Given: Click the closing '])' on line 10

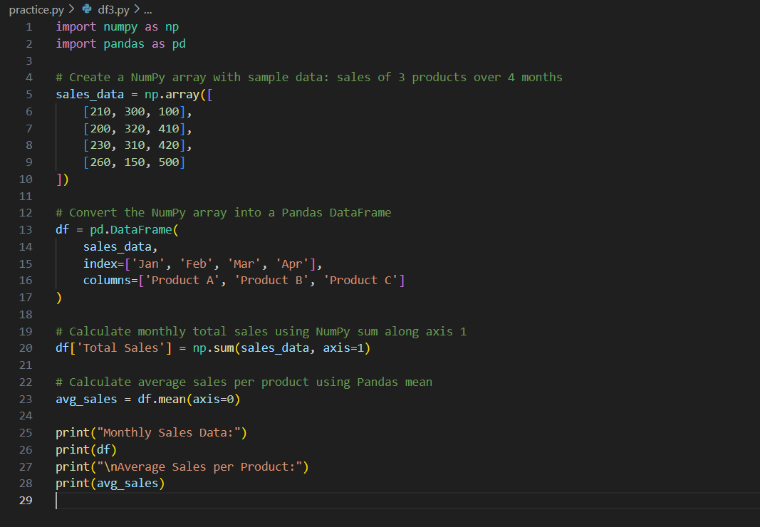Looking at the screenshot, I should click(63, 179).
